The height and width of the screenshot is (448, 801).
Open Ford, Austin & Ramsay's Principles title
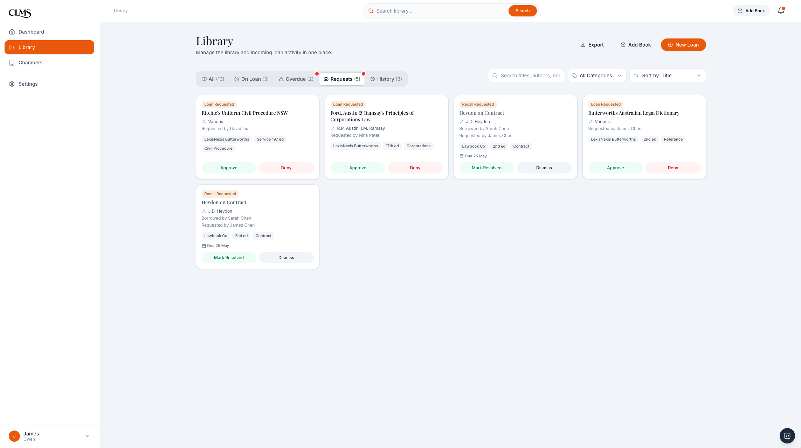[x=372, y=116]
